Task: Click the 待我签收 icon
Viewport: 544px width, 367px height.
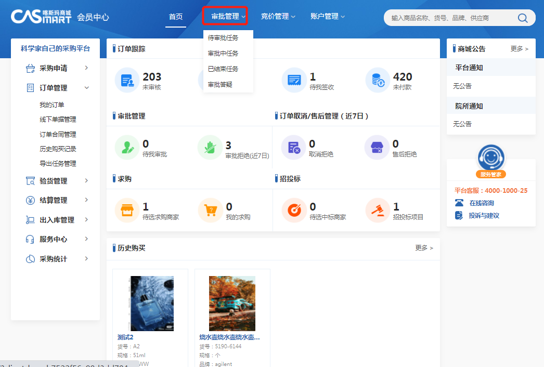Action: pyautogui.click(x=294, y=80)
